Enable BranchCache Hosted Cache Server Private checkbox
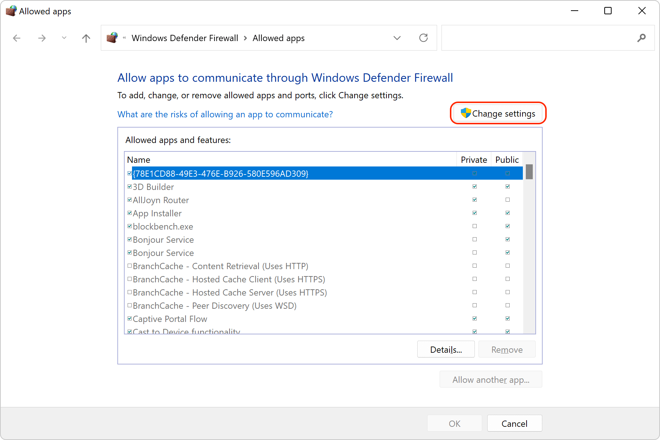660x440 pixels. (474, 292)
